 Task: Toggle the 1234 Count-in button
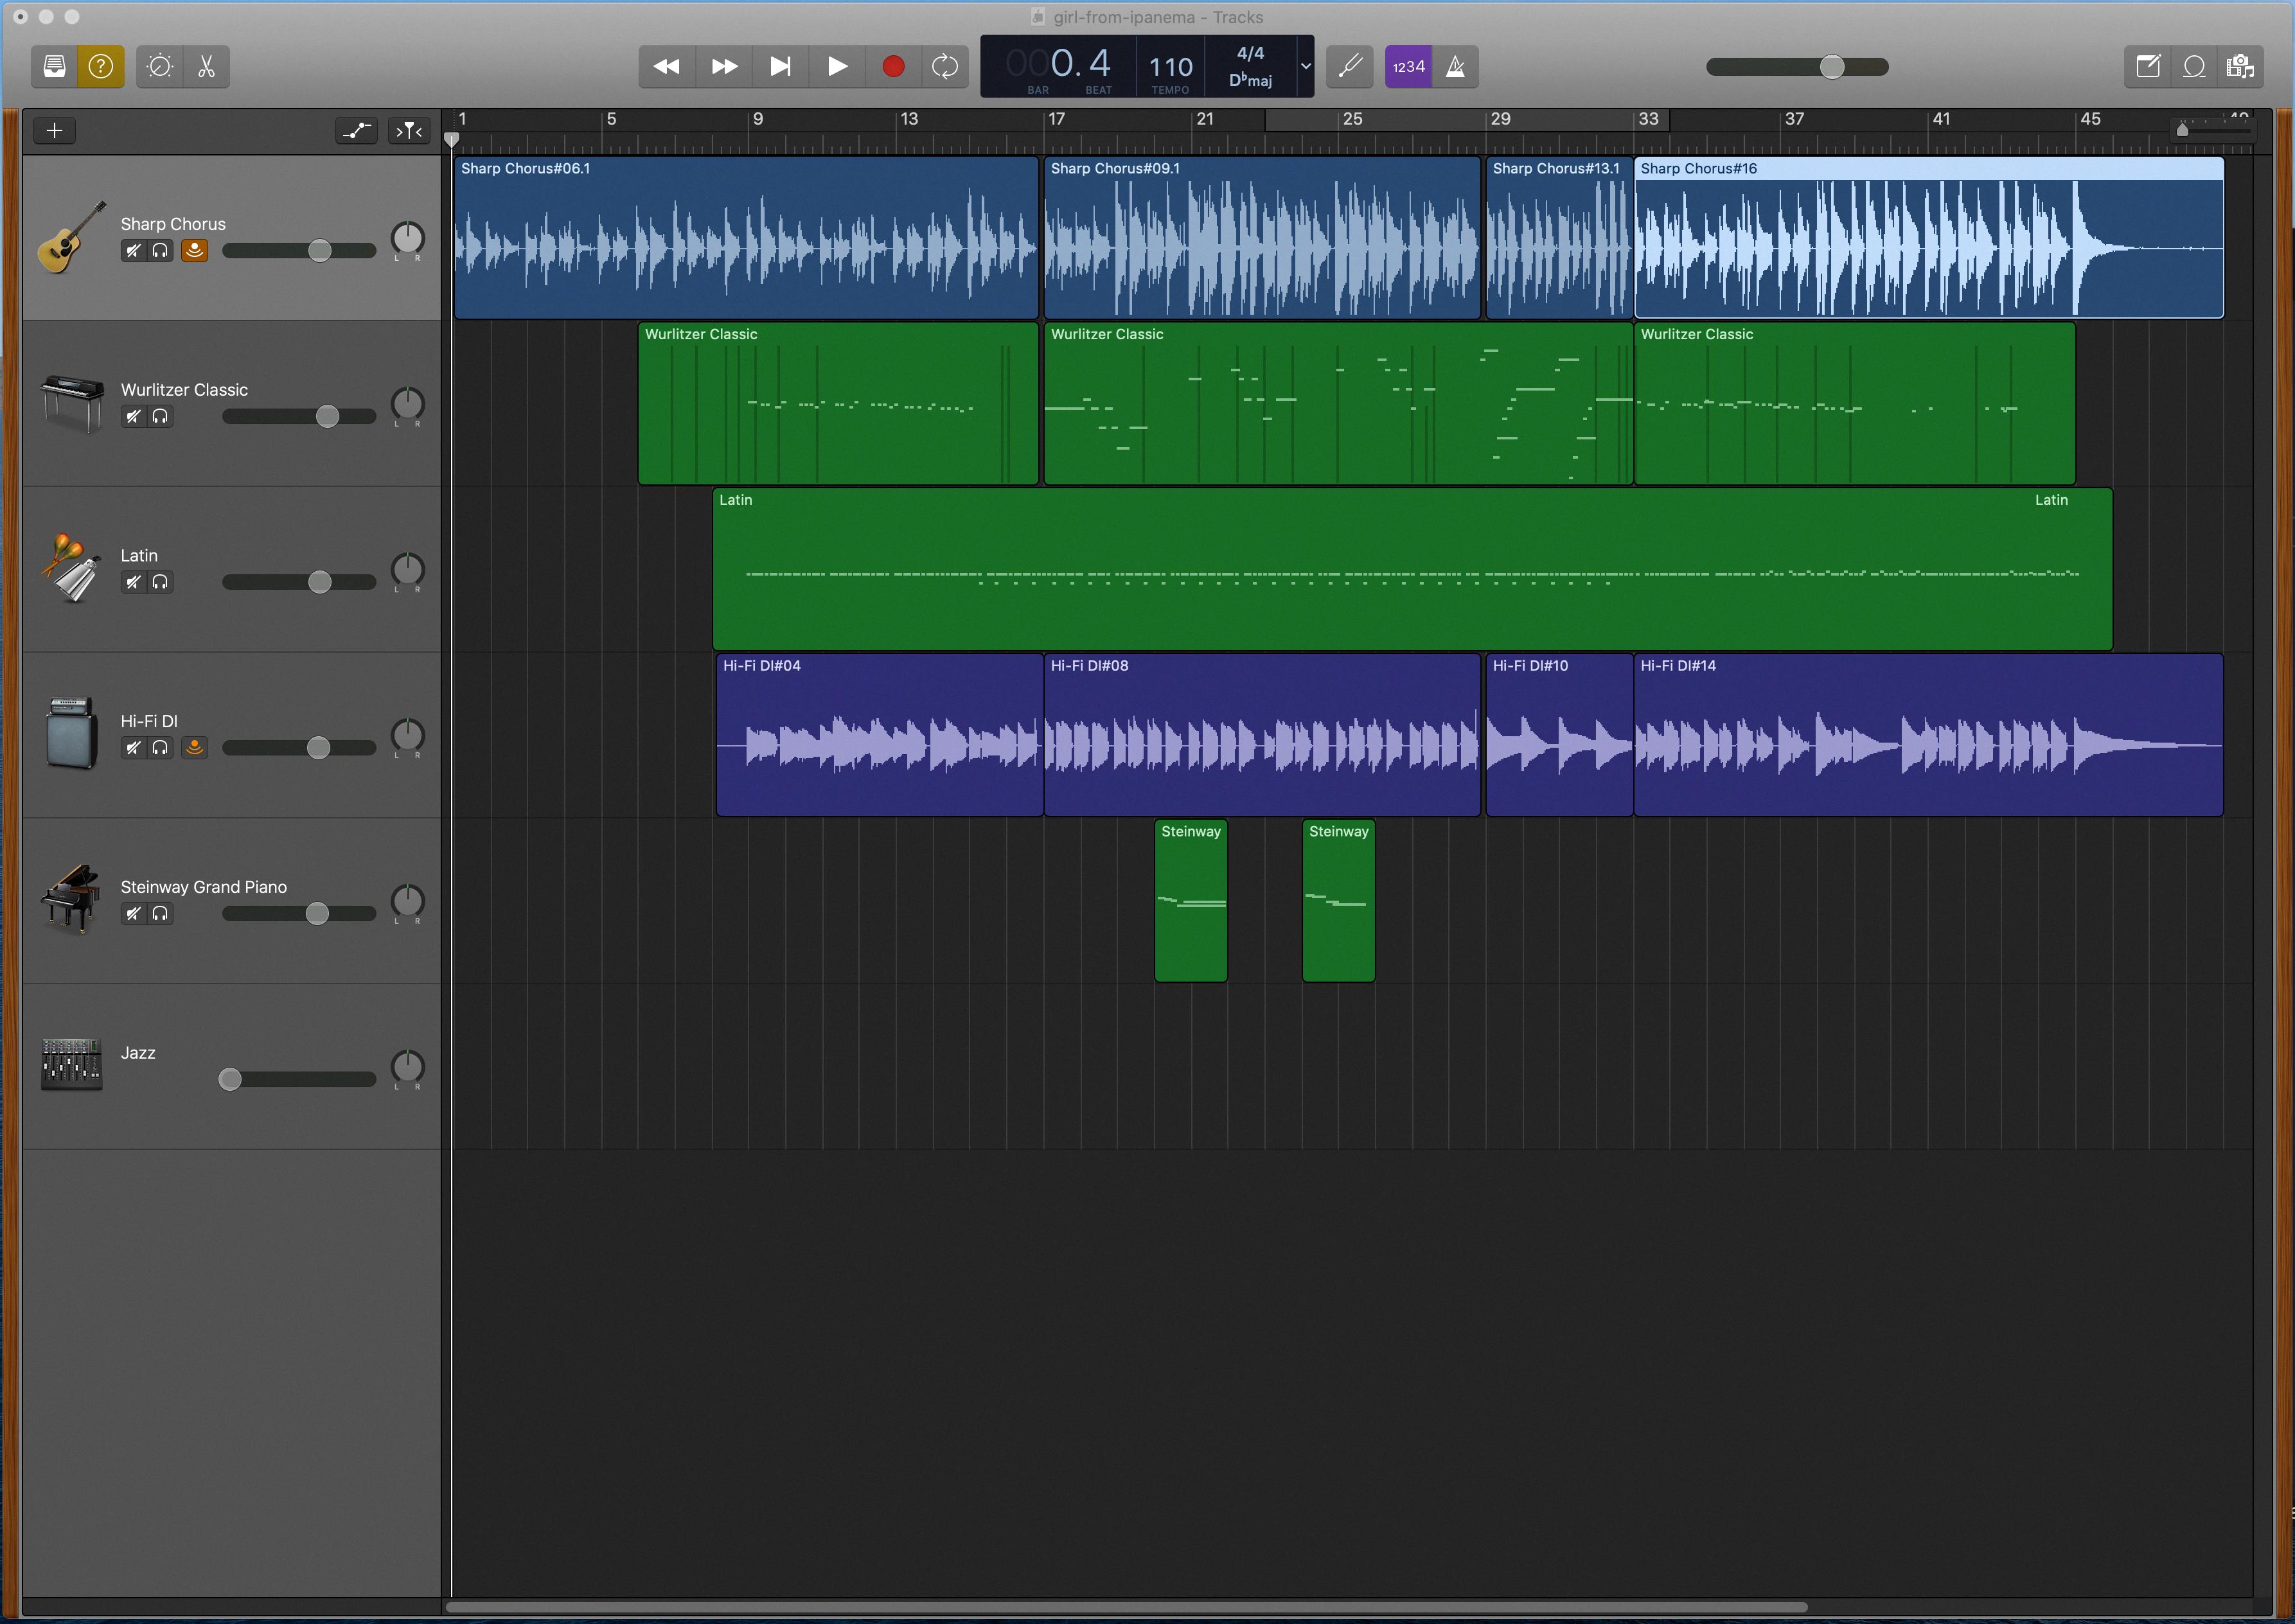pos(1408,66)
